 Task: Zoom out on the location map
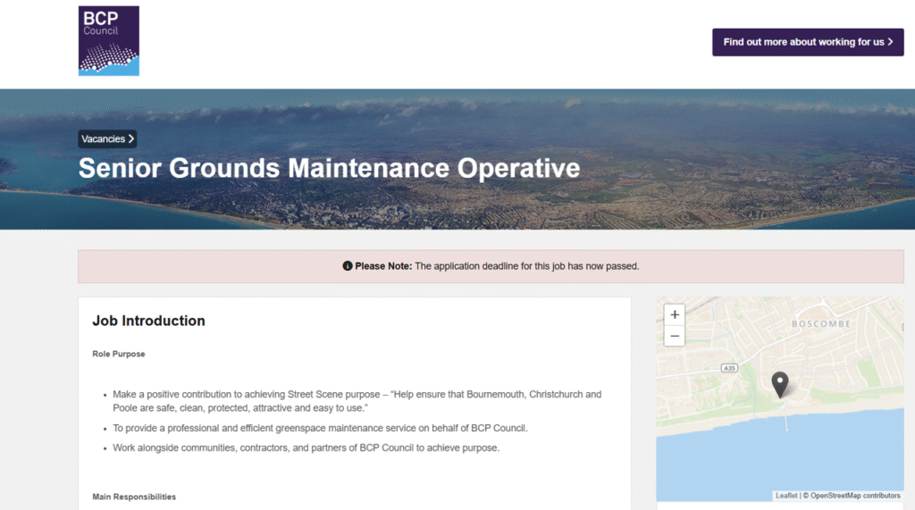pyautogui.click(x=675, y=337)
